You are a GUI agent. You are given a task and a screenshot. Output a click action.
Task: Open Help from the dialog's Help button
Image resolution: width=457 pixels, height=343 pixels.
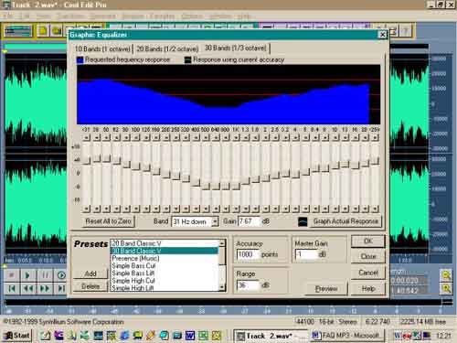click(368, 288)
